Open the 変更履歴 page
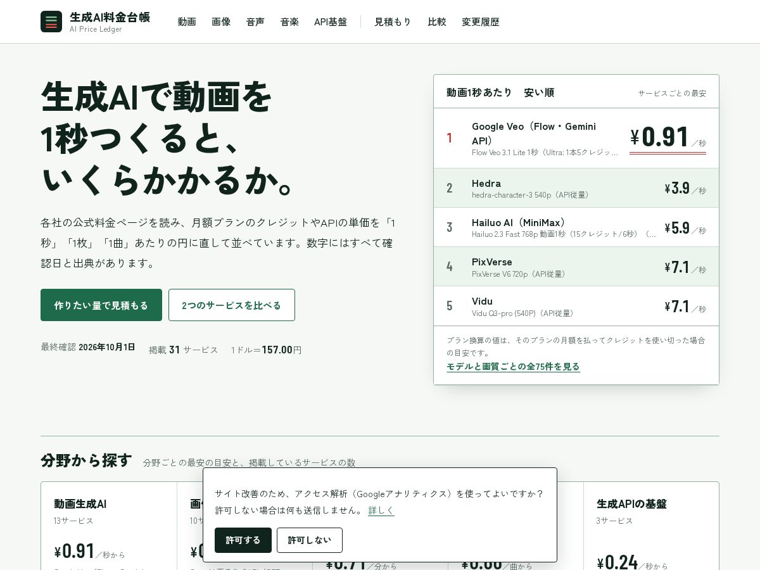This screenshot has width=760, height=570. coord(481,22)
